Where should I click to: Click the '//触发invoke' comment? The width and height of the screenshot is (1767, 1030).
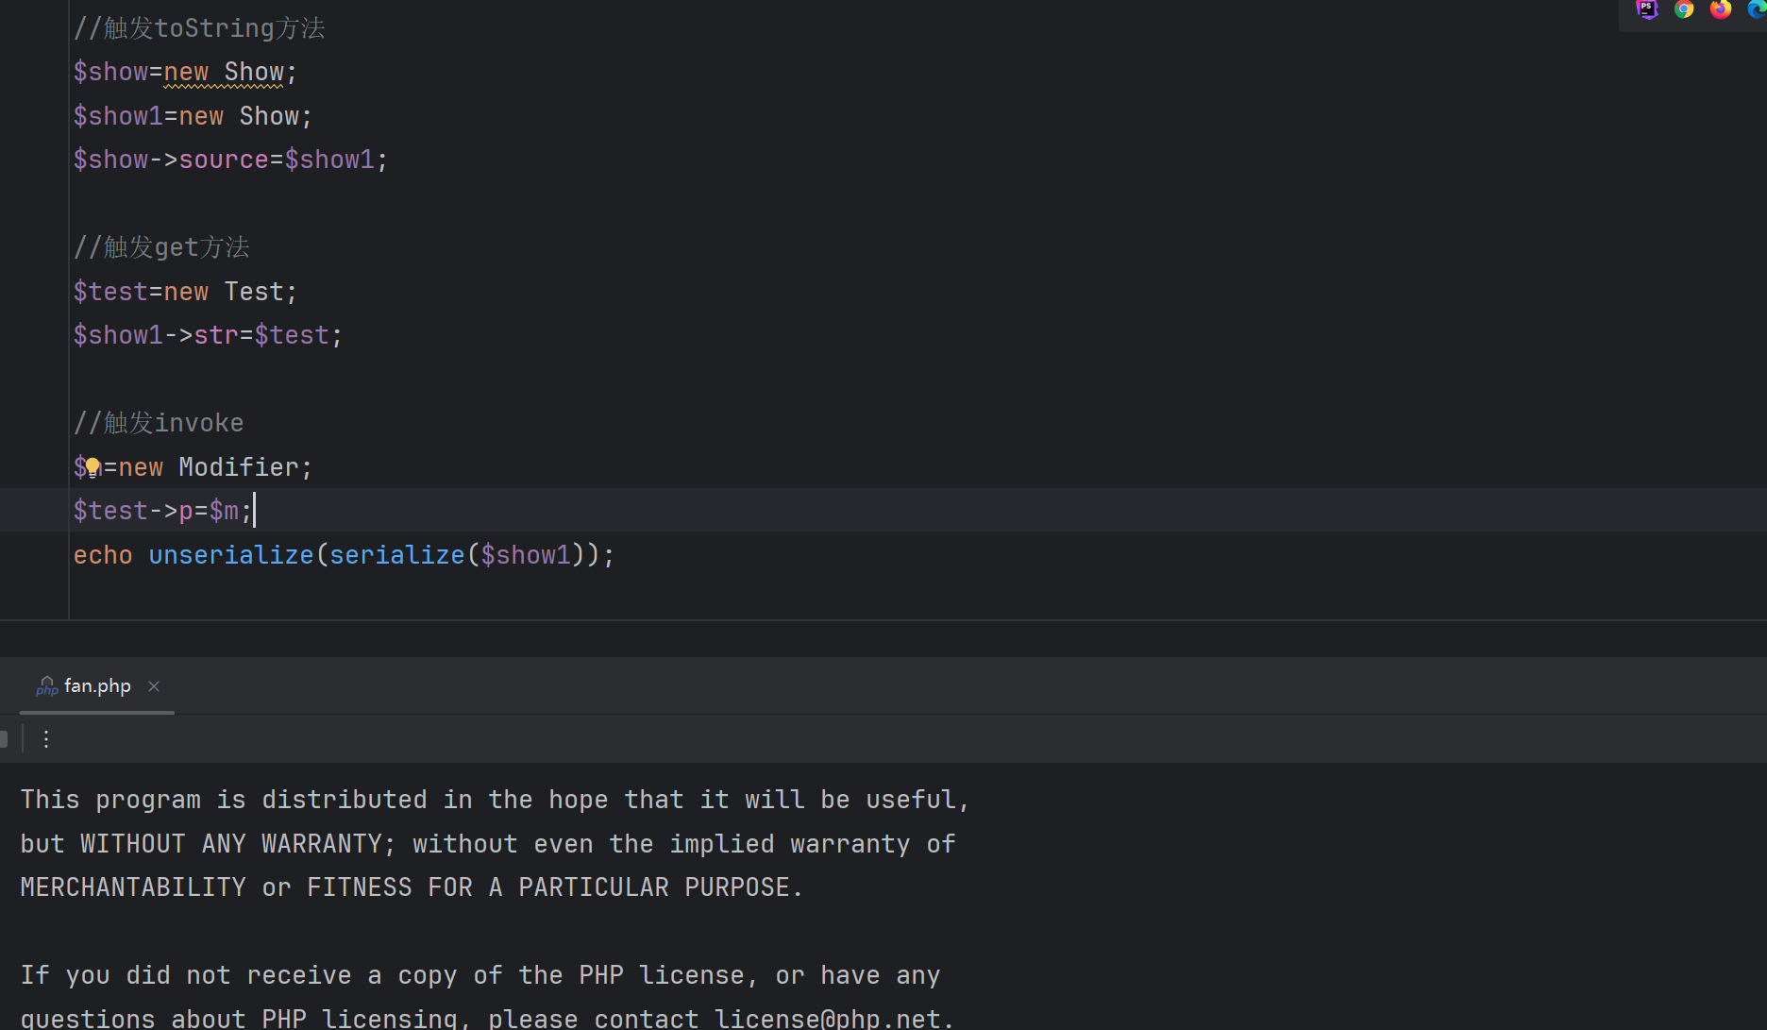pyautogui.click(x=159, y=423)
